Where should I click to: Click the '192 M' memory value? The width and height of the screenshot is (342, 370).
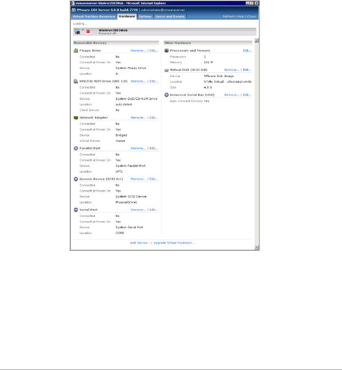209,62
